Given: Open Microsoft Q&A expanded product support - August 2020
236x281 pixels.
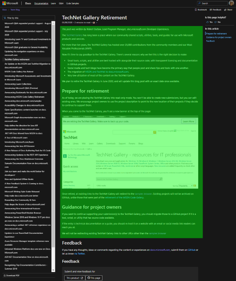Looking at the screenshot, I should point(27,25).
